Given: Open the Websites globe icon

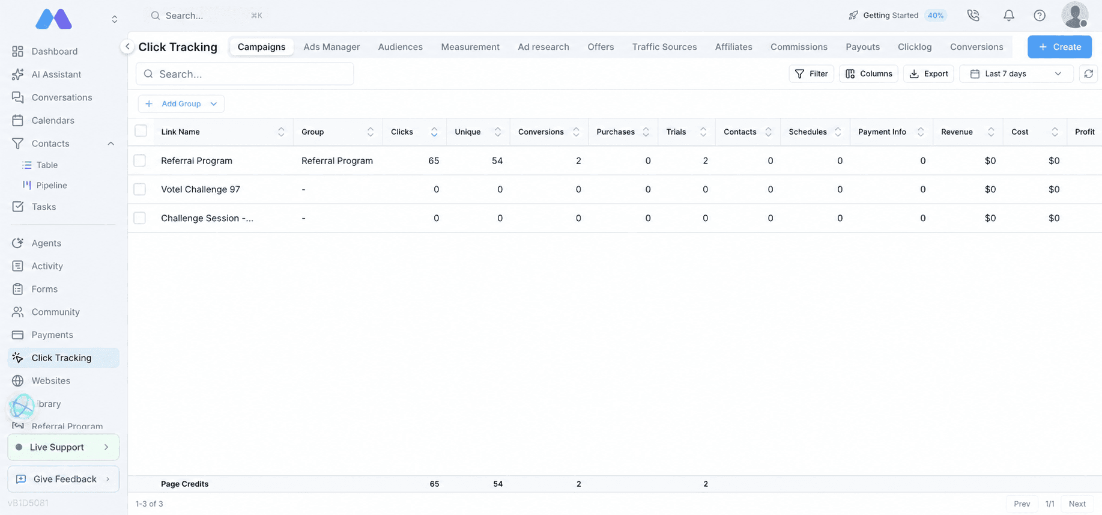Looking at the screenshot, I should coord(18,381).
